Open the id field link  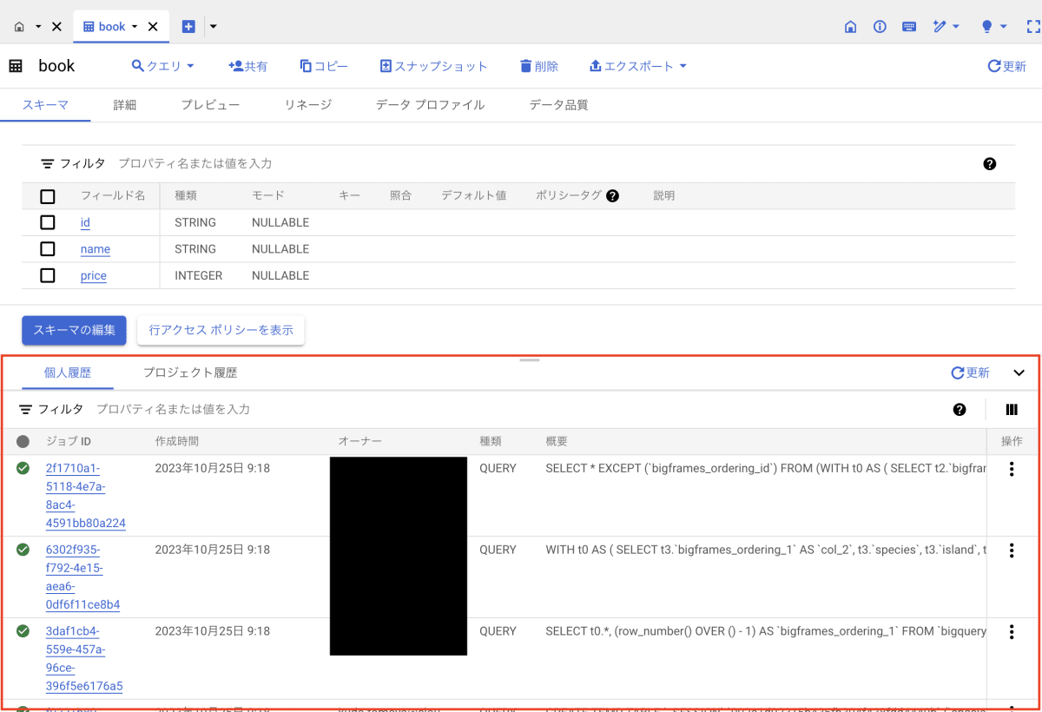tap(85, 223)
